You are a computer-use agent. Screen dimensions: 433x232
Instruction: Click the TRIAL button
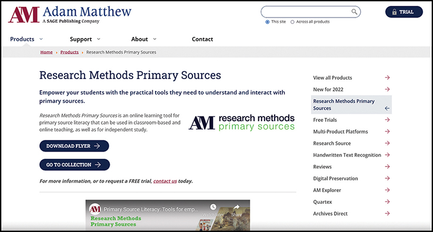(404, 12)
